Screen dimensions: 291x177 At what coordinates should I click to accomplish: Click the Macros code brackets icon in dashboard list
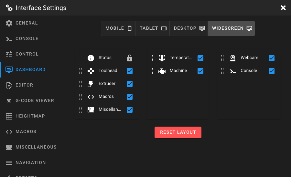91,97
